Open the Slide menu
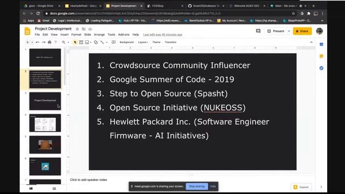This screenshot has width=345, height=194. [87, 34]
